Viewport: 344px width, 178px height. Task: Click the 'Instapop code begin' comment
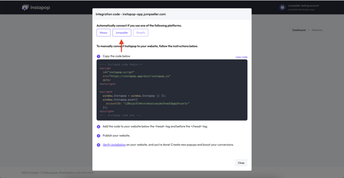121,64
